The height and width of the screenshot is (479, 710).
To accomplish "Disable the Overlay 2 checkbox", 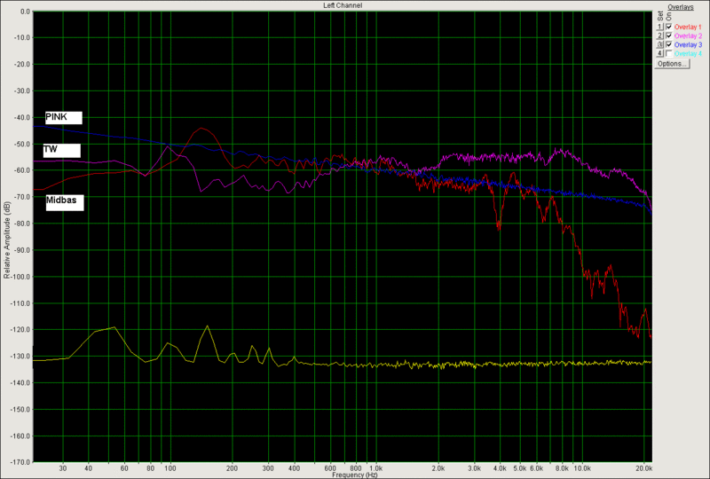I will [669, 35].
